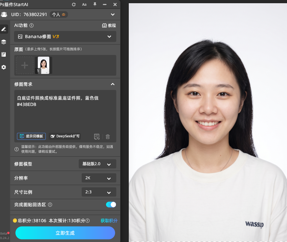287x242 pixels.
Task: Click the plus box to add image
Action: point(25,65)
